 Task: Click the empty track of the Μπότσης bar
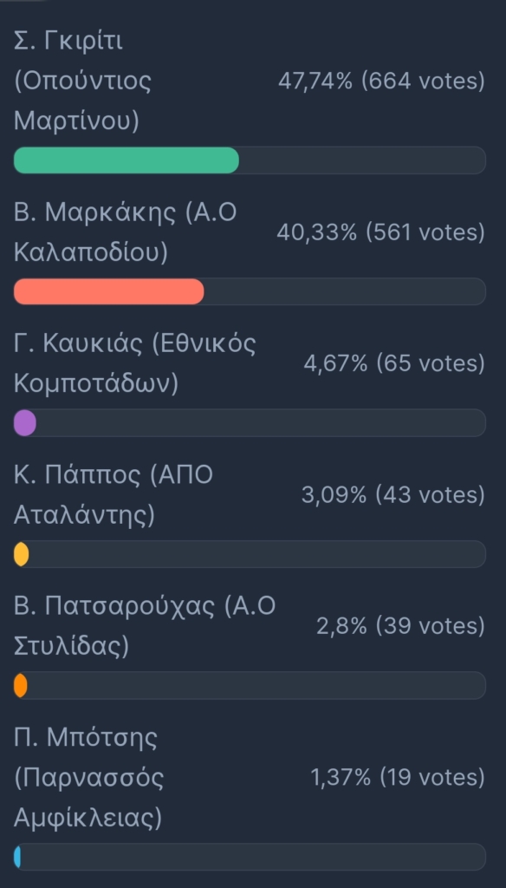pyautogui.click(x=253, y=857)
